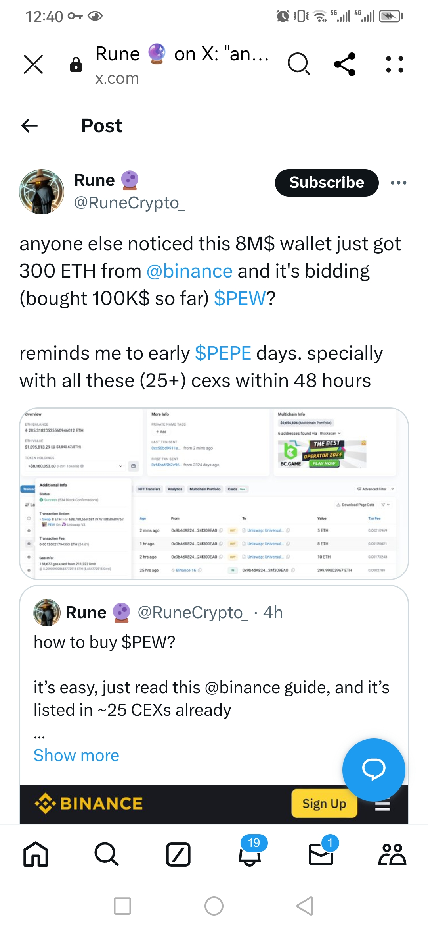
Task: Open Rune's profile avatar
Action: pos(42,192)
